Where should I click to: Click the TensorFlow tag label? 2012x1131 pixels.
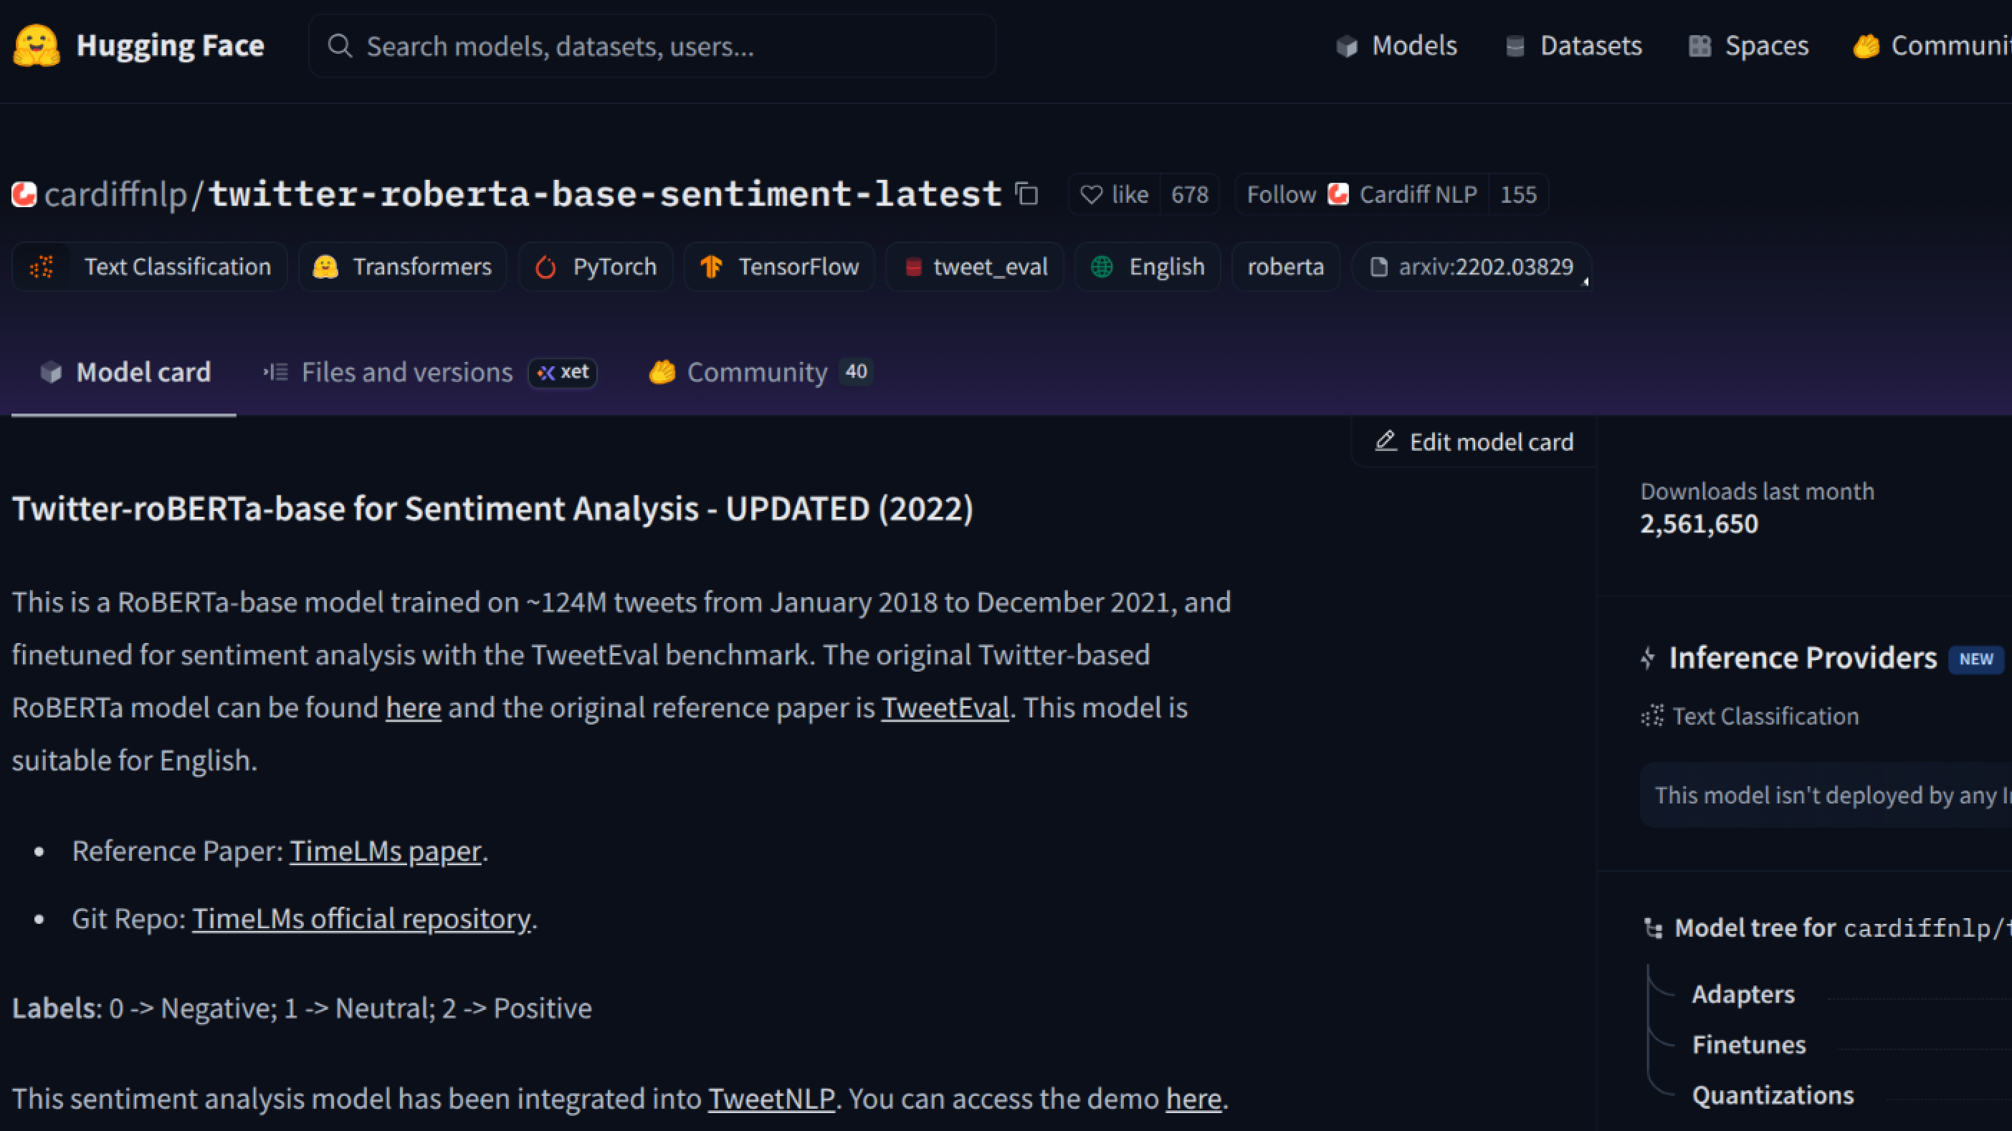(799, 267)
